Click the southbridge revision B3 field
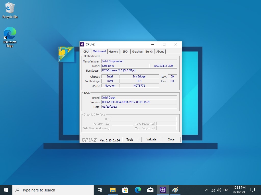 (172, 81)
